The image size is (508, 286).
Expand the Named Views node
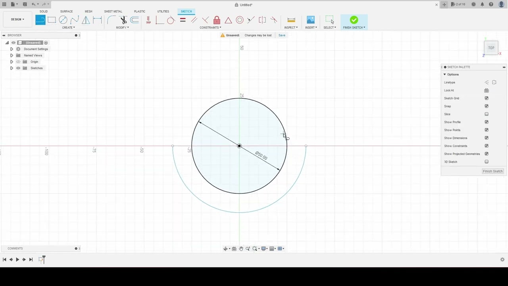[x=12, y=55]
